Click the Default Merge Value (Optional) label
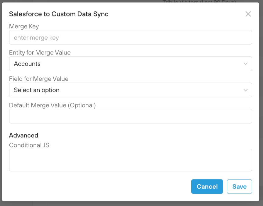The height and width of the screenshot is (206, 263). coord(52,105)
